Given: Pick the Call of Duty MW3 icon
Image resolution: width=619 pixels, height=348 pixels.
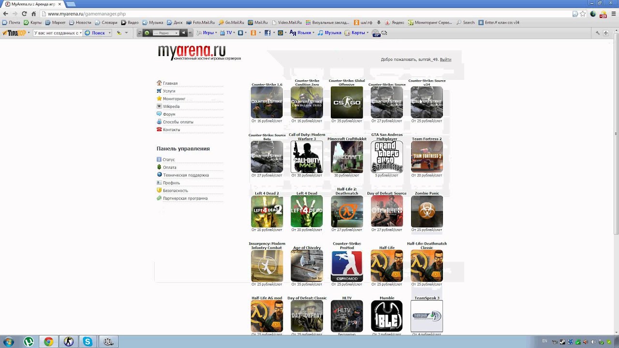Looking at the screenshot, I should pyautogui.click(x=307, y=157).
